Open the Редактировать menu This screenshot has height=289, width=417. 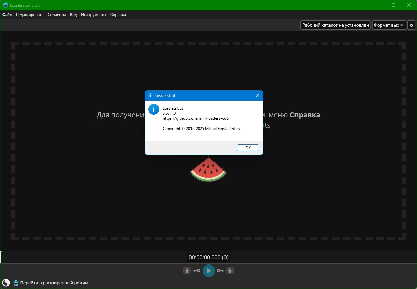point(30,15)
